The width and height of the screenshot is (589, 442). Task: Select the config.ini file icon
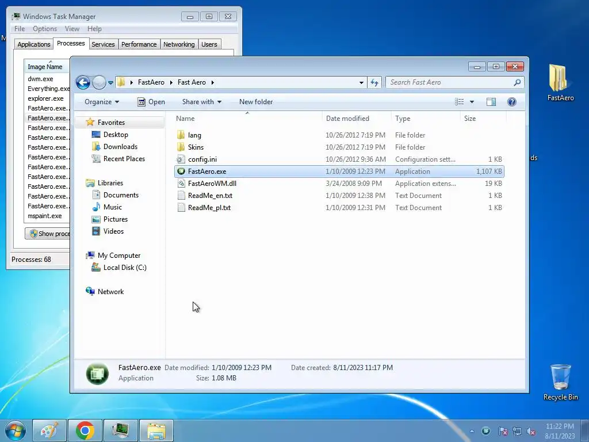(x=181, y=159)
